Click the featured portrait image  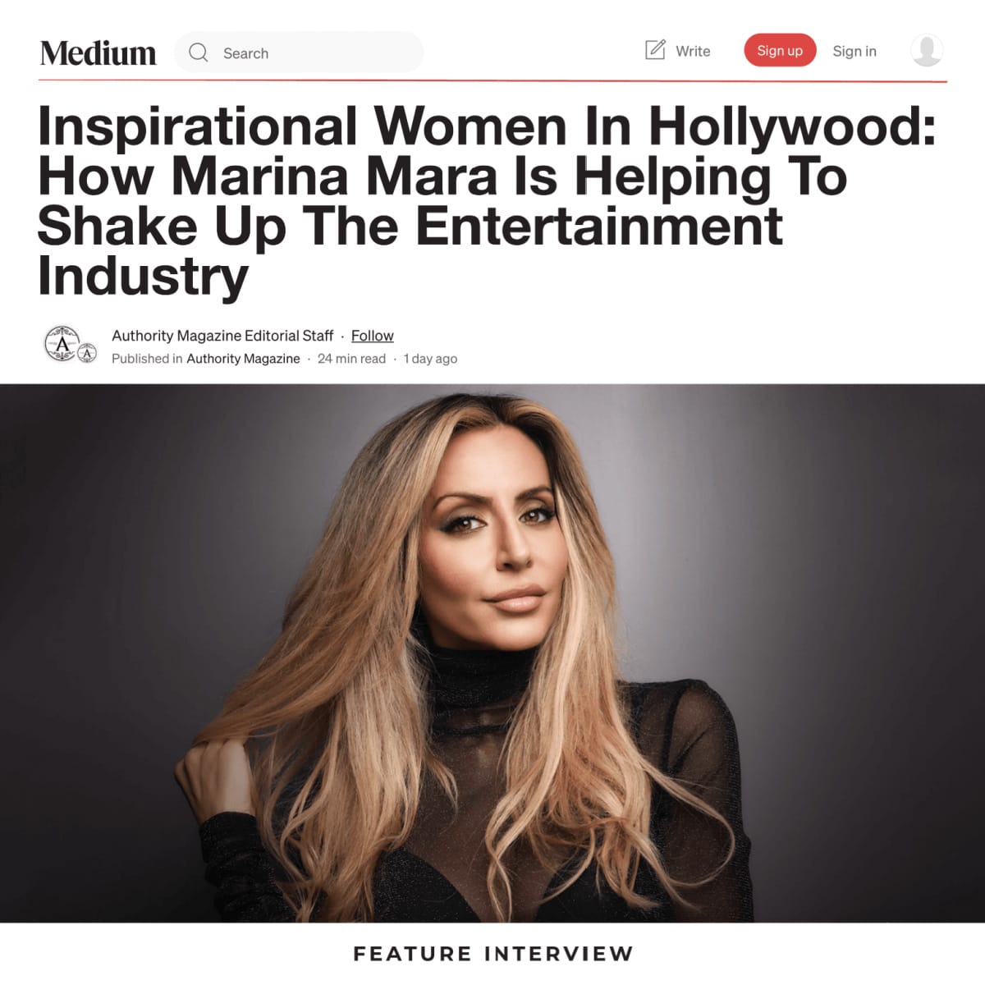tap(492, 653)
